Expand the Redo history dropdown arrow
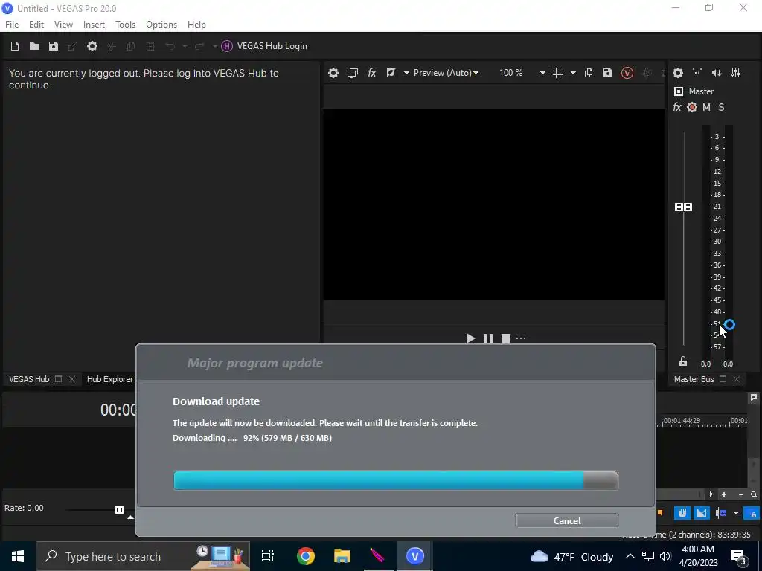The image size is (762, 571). pyautogui.click(x=215, y=46)
